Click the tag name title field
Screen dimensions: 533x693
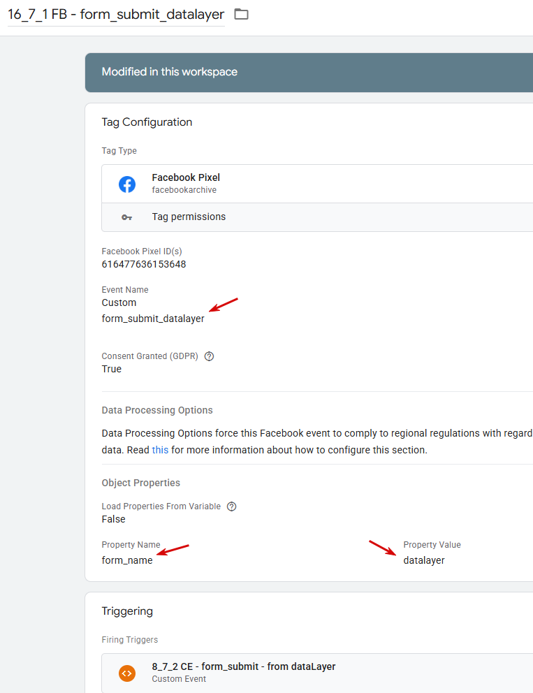tap(116, 15)
